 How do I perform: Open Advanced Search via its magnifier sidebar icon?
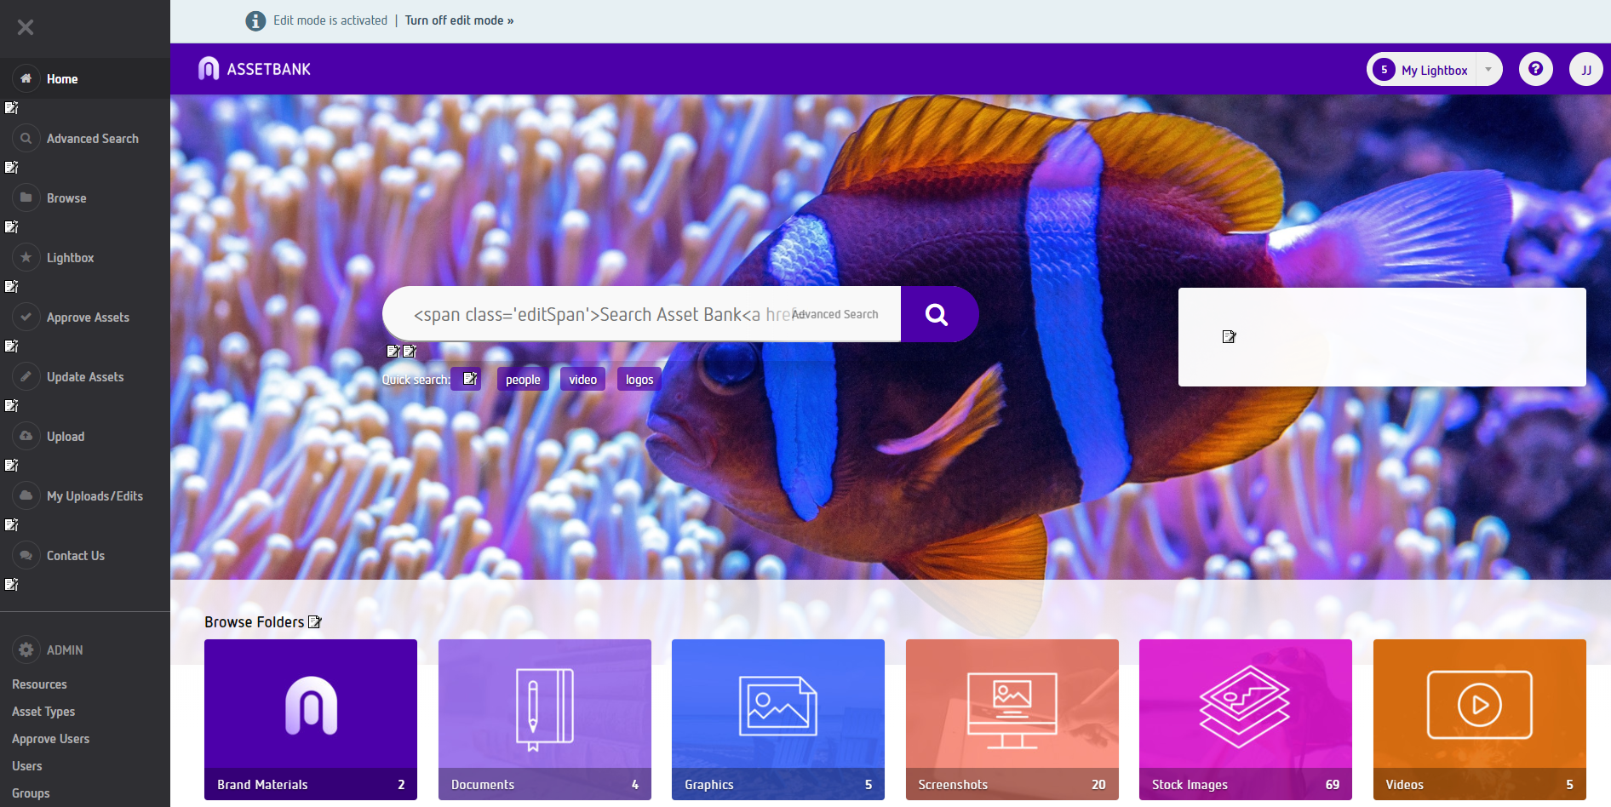26,138
